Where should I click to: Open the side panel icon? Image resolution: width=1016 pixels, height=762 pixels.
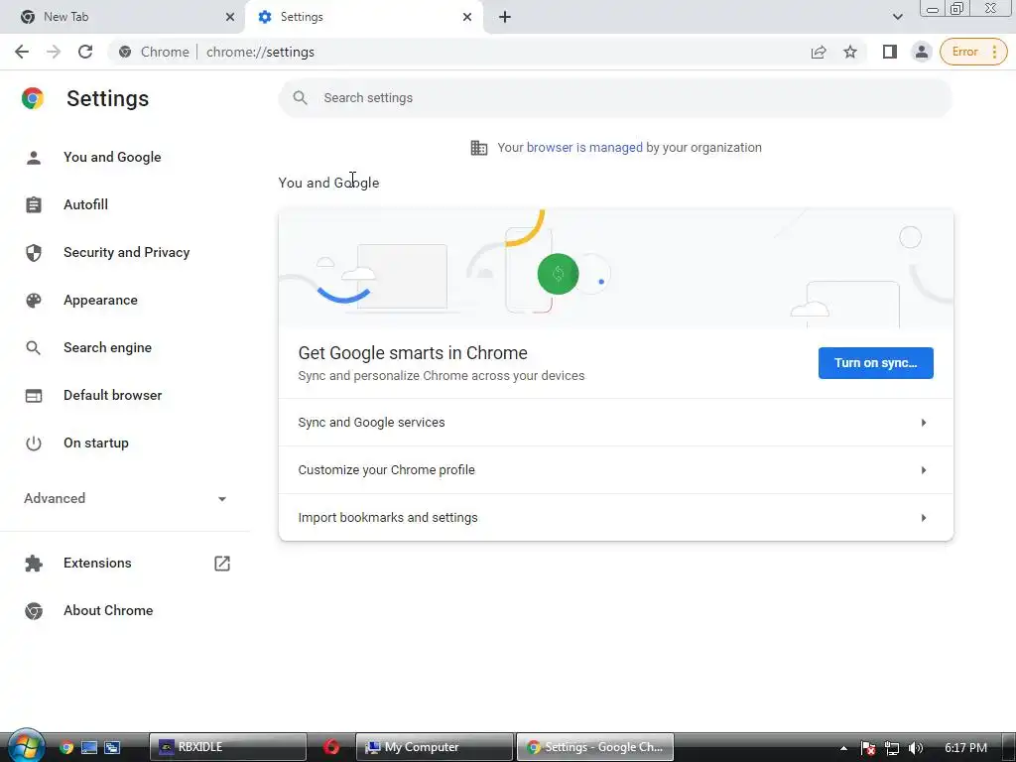pyautogui.click(x=890, y=52)
